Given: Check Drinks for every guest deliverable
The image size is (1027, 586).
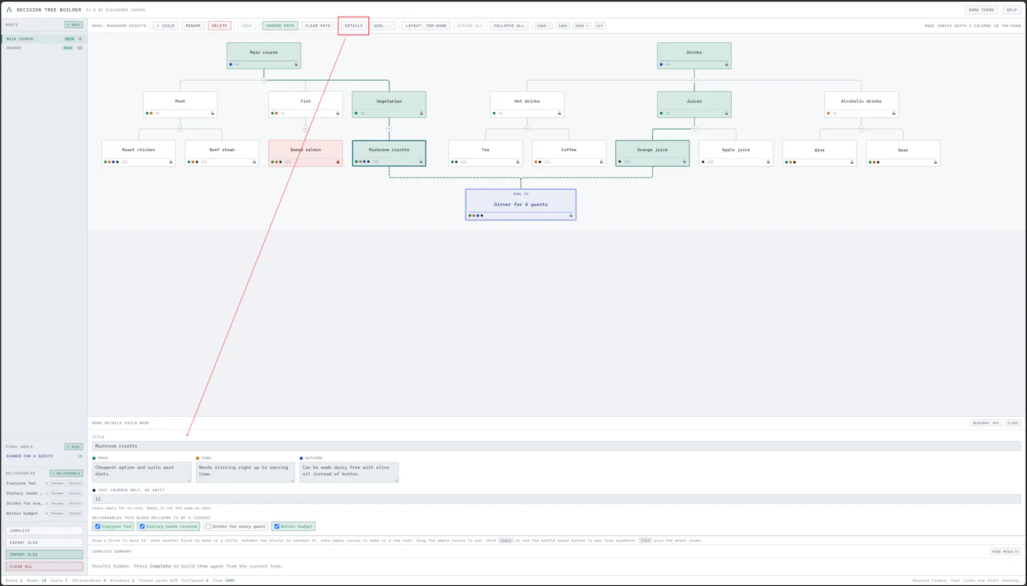Looking at the screenshot, I should [208, 526].
